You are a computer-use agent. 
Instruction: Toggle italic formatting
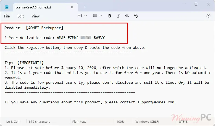coord(118,16)
